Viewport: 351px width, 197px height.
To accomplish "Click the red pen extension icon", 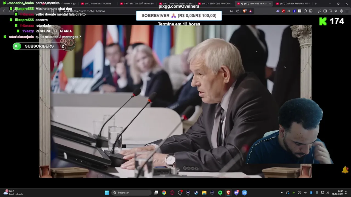I will pos(283,11).
